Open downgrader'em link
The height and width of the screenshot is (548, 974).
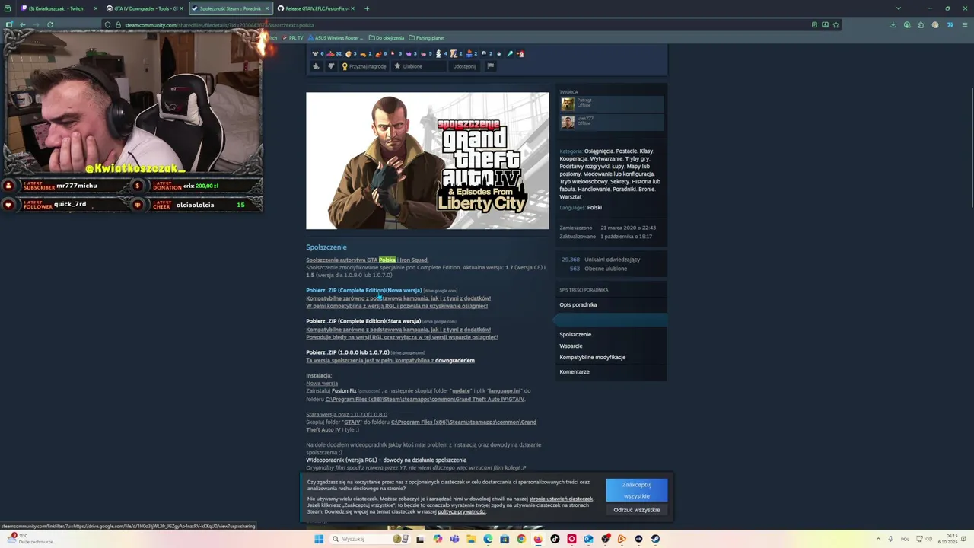(x=454, y=361)
